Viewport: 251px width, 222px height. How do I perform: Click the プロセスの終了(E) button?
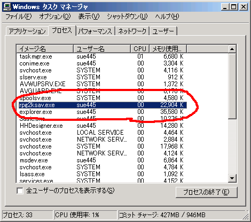(x=207, y=192)
